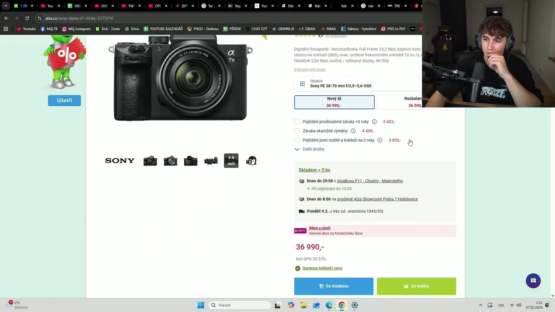The image size is (555, 312).
Task: Open the Faktury - Vytváření bookmark
Action: pyautogui.click(x=359, y=29)
